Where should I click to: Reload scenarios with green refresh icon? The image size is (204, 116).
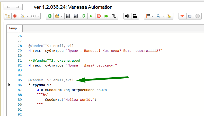83,16
